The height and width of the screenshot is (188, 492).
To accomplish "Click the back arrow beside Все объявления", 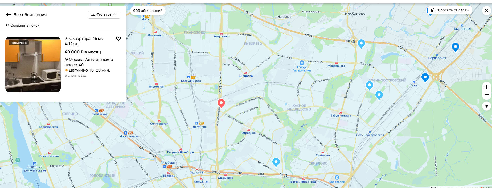I will [x=9, y=15].
